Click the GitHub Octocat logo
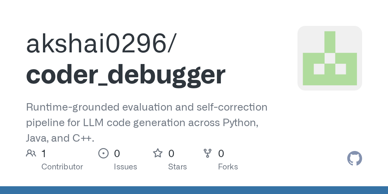This screenshot has height=194, width=388. click(x=354, y=158)
